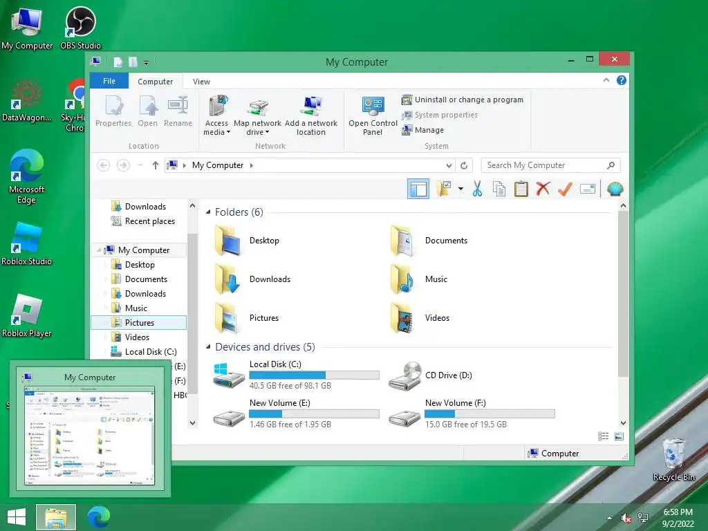Screen dimensions: 708x531
Task: Click the Back navigation arrow
Action: 104,165
